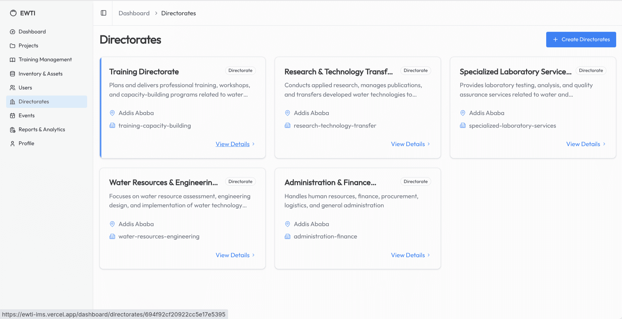The width and height of the screenshot is (622, 319).
Task: Open View Details for Training Directorate
Action: coord(233,144)
